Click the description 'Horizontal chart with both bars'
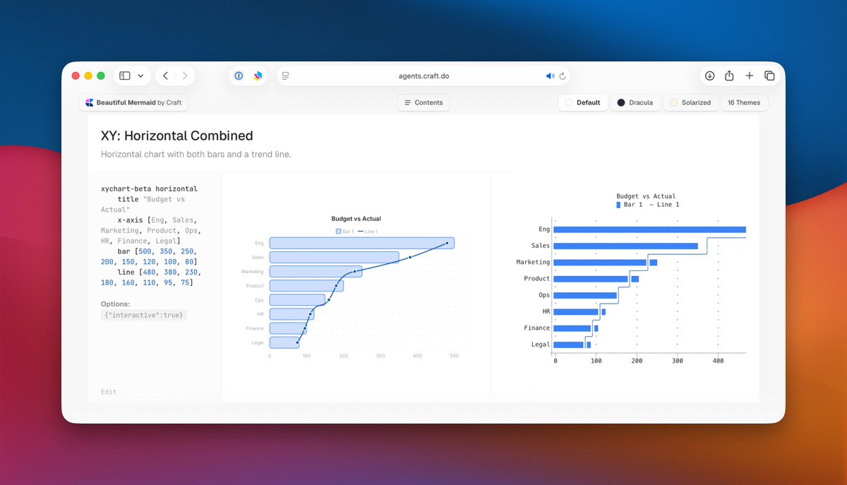The height and width of the screenshot is (485, 847). (196, 154)
